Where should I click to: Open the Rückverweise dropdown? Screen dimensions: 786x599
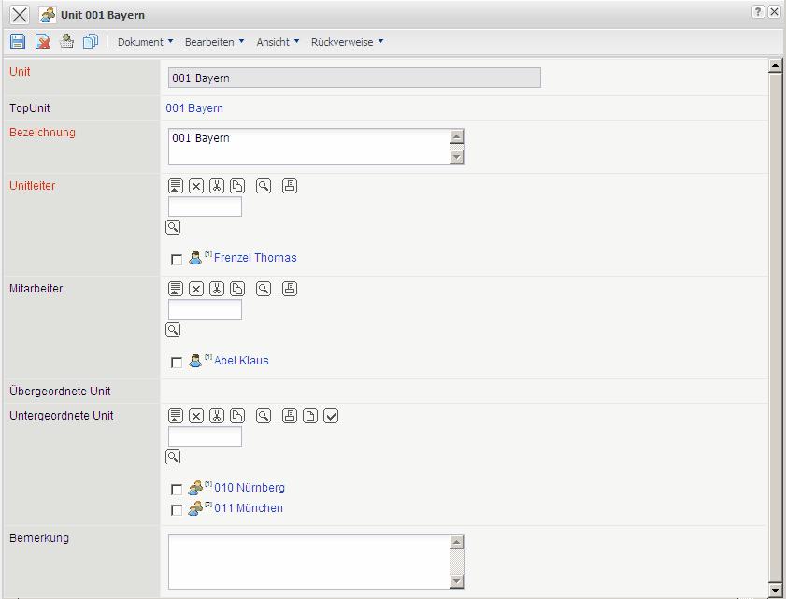tap(347, 42)
